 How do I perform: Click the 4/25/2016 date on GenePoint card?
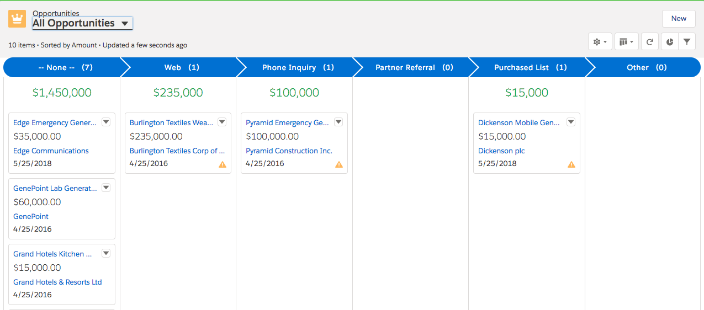(33, 229)
